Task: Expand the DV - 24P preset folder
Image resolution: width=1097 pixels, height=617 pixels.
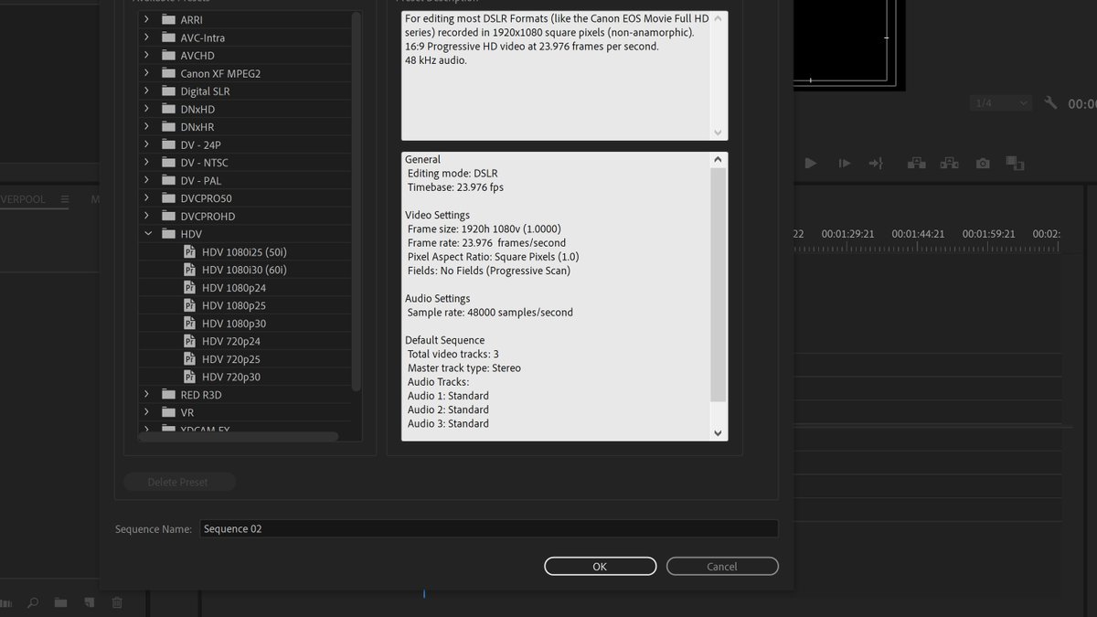Action: pos(147,144)
